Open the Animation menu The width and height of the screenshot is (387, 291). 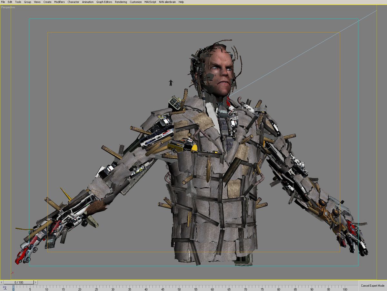coord(87,2)
